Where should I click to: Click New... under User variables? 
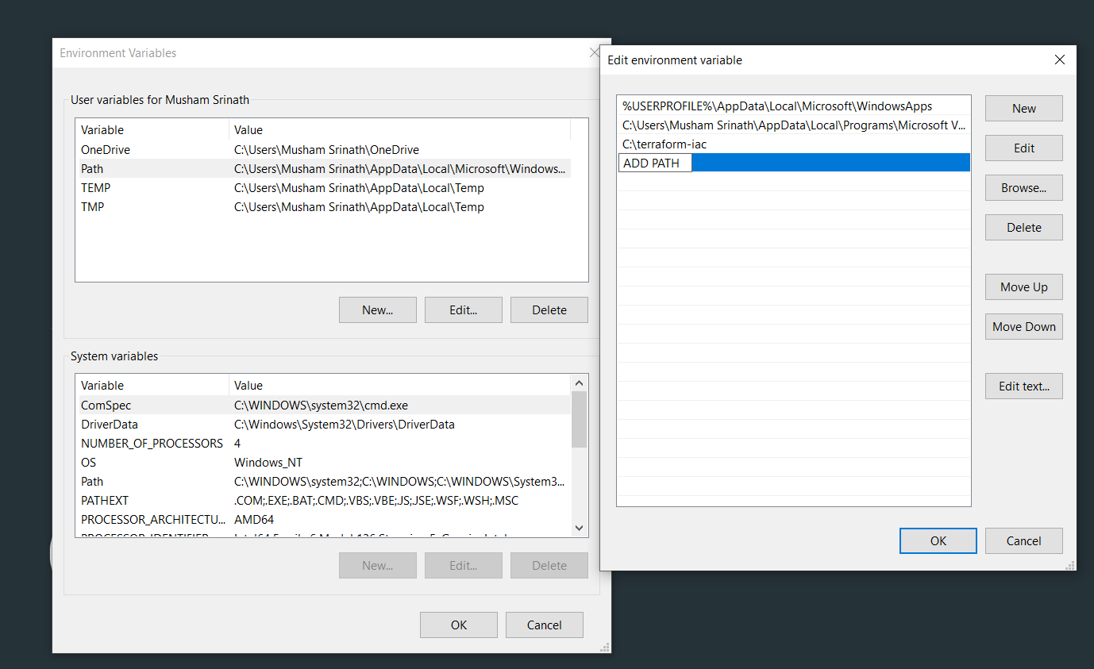(377, 310)
